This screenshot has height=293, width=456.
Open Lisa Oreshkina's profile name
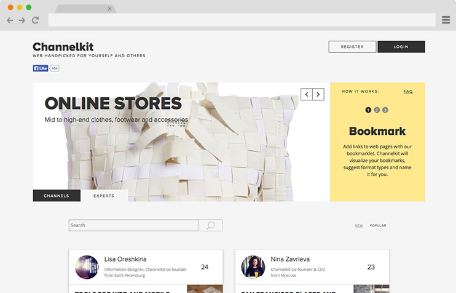[125, 259]
